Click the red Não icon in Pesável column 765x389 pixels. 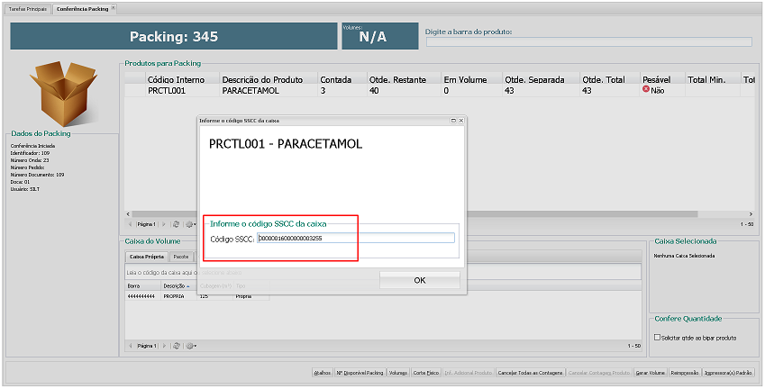coord(646,90)
